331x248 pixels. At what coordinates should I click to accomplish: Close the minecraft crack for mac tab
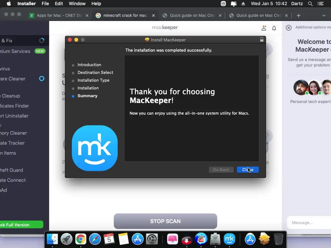coord(154,15)
